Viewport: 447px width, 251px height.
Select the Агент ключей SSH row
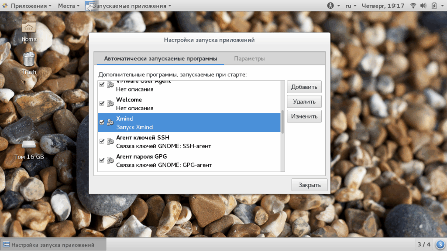189,142
